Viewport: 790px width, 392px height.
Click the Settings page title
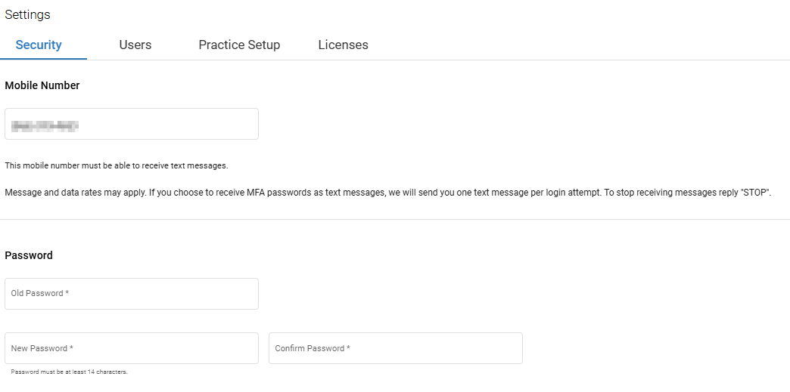tap(27, 14)
